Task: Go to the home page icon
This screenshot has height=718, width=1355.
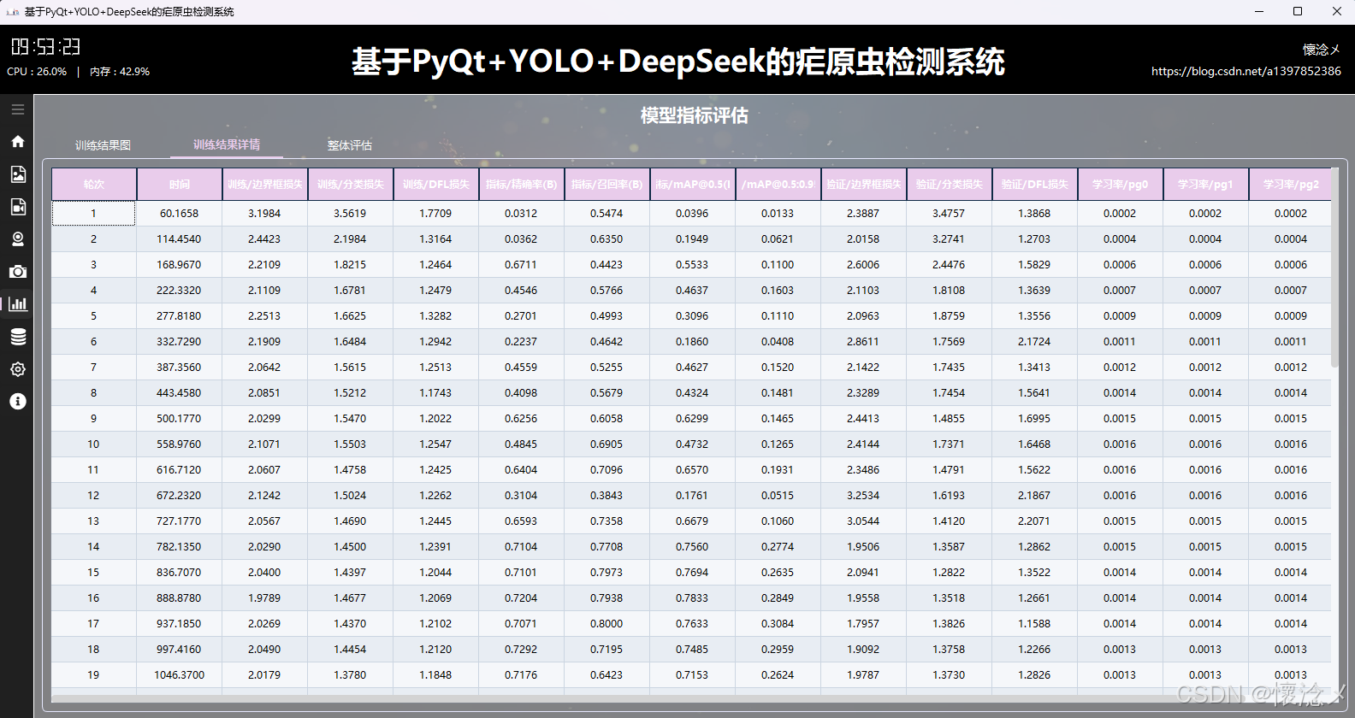Action: (17, 142)
